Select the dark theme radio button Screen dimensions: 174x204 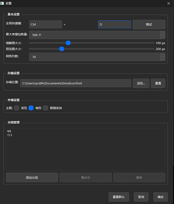pyautogui.click(x=31, y=108)
